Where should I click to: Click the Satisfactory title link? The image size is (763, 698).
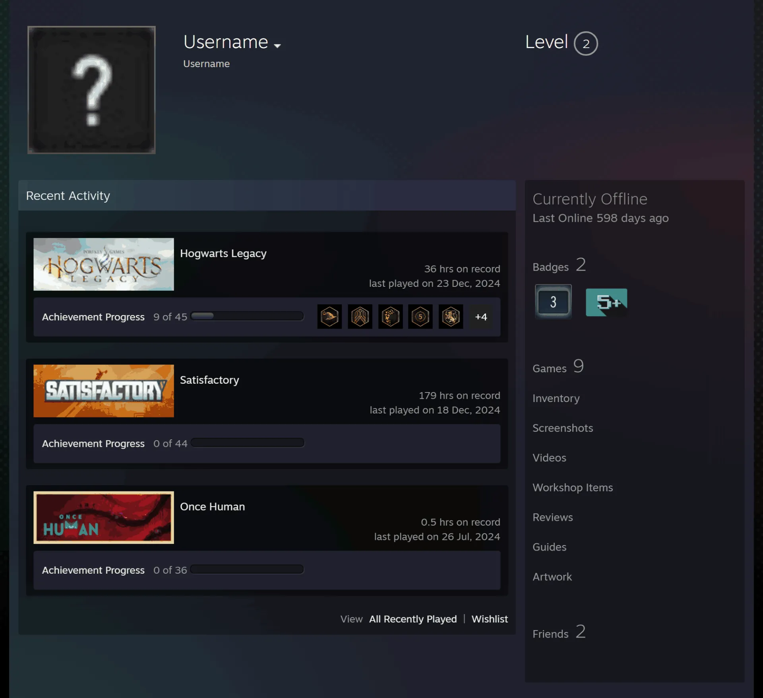(x=209, y=380)
